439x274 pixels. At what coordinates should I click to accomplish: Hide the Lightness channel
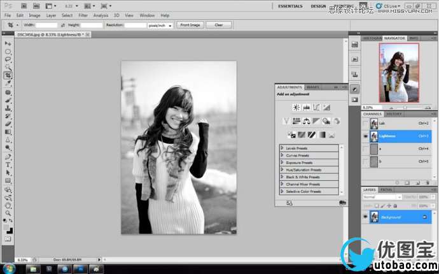pyautogui.click(x=365, y=136)
